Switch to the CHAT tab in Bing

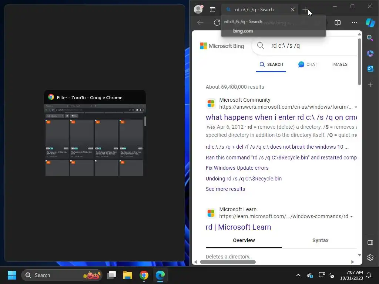308,64
